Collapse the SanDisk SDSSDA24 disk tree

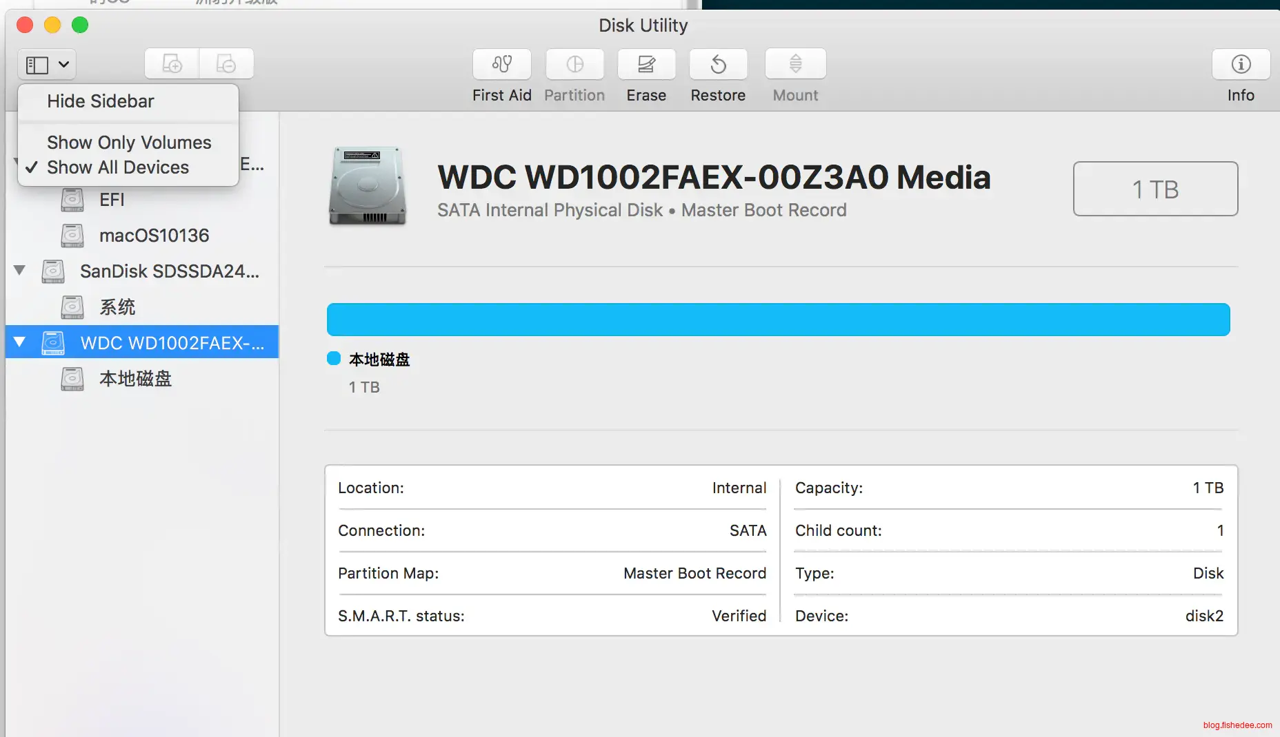pyautogui.click(x=19, y=271)
